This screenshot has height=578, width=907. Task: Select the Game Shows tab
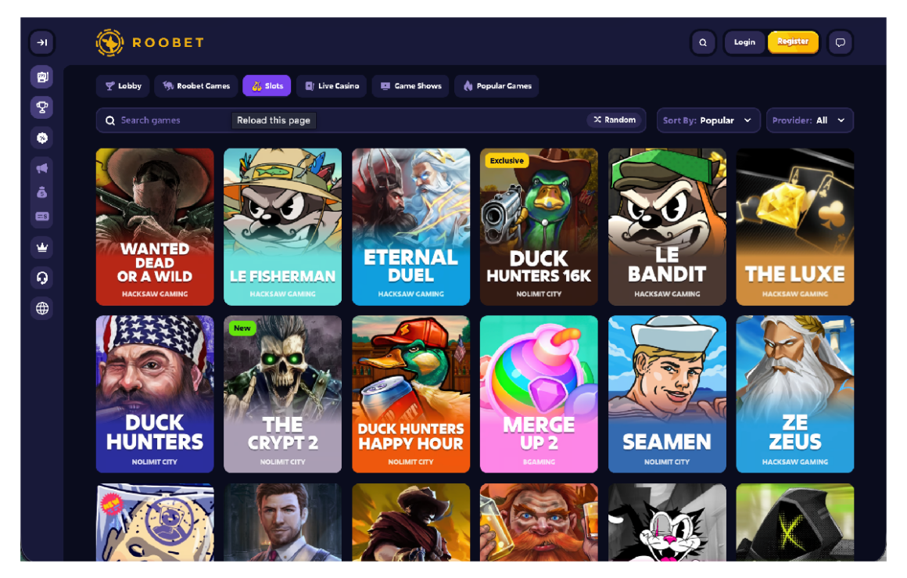pyautogui.click(x=410, y=85)
